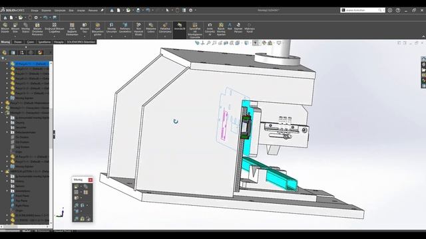
Task: Open the dropdown arrow under Patlatma Görünümü
Action: (x=165, y=36)
